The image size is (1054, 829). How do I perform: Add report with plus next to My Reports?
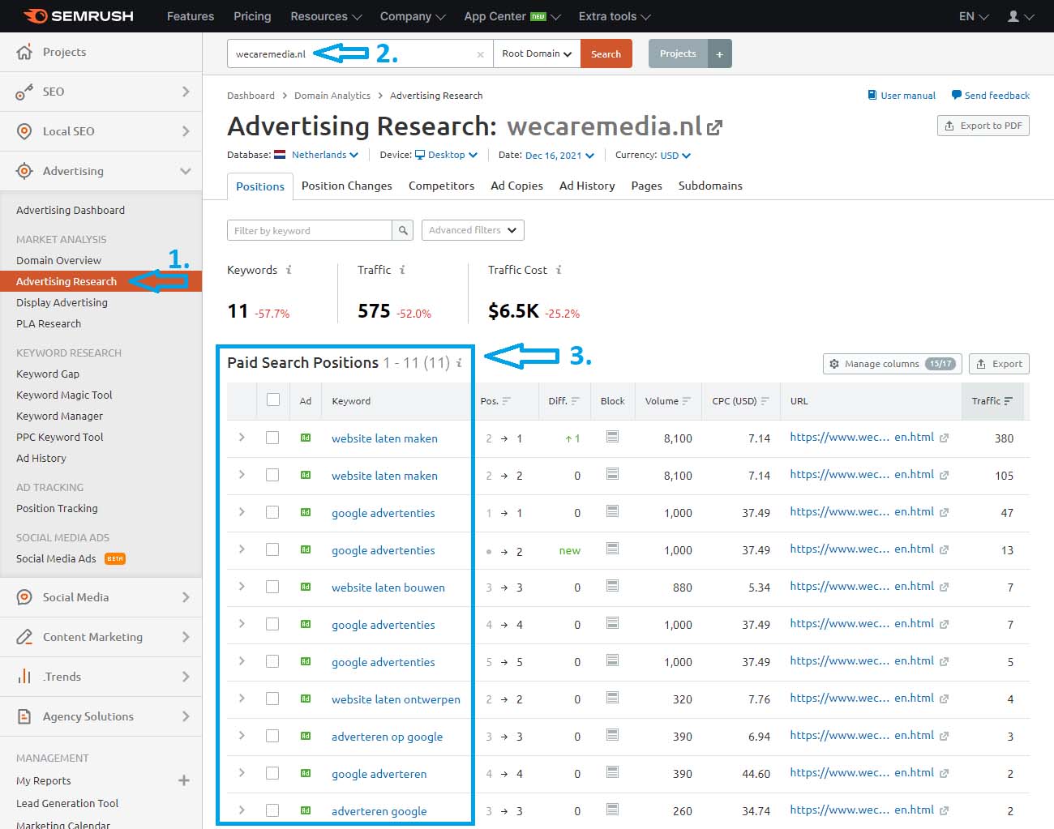coord(184,780)
